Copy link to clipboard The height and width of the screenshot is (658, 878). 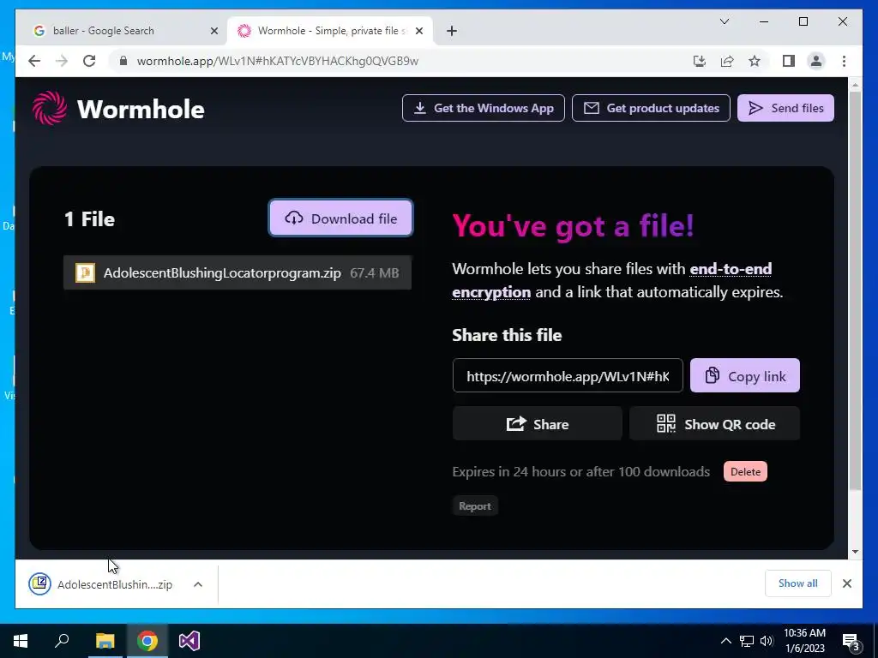point(745,375)
